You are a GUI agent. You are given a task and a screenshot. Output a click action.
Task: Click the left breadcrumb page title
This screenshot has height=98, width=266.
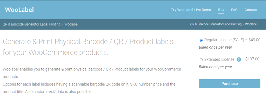pos(40,24)
